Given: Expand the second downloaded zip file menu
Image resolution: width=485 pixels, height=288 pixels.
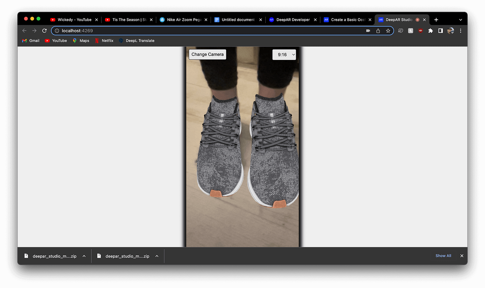Looking at the screenshot, I should (157, 256).
